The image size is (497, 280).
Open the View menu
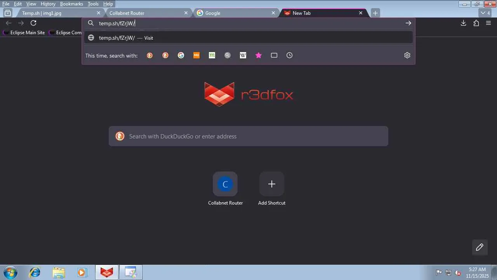tap(31, 4)
